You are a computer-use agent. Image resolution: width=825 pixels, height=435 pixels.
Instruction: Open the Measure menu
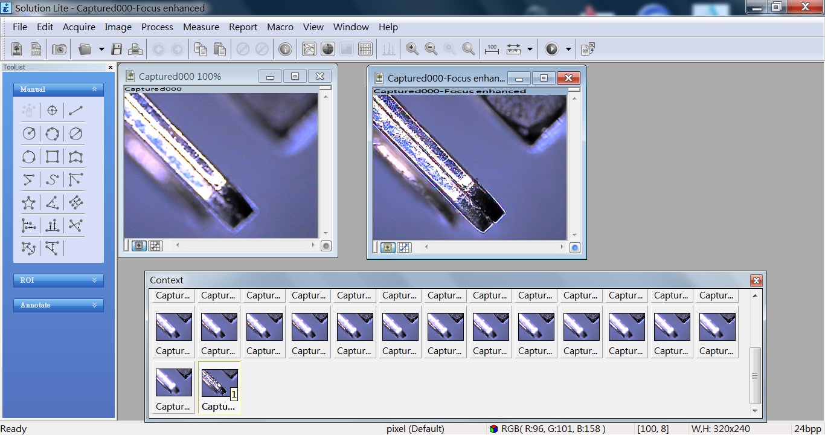point(201,27)
